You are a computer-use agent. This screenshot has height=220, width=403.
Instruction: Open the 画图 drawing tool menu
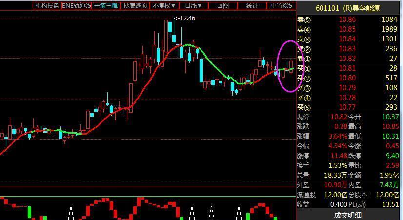(223, 6)
